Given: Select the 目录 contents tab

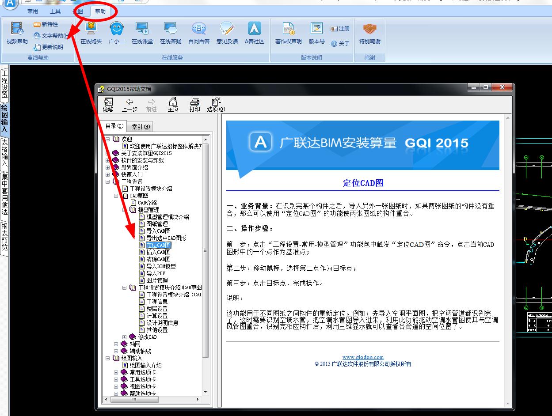Looking at the screenshot, I should (x=114, y=126).
